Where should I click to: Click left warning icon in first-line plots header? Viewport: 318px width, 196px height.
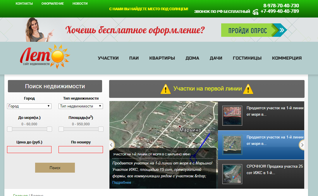166,89
